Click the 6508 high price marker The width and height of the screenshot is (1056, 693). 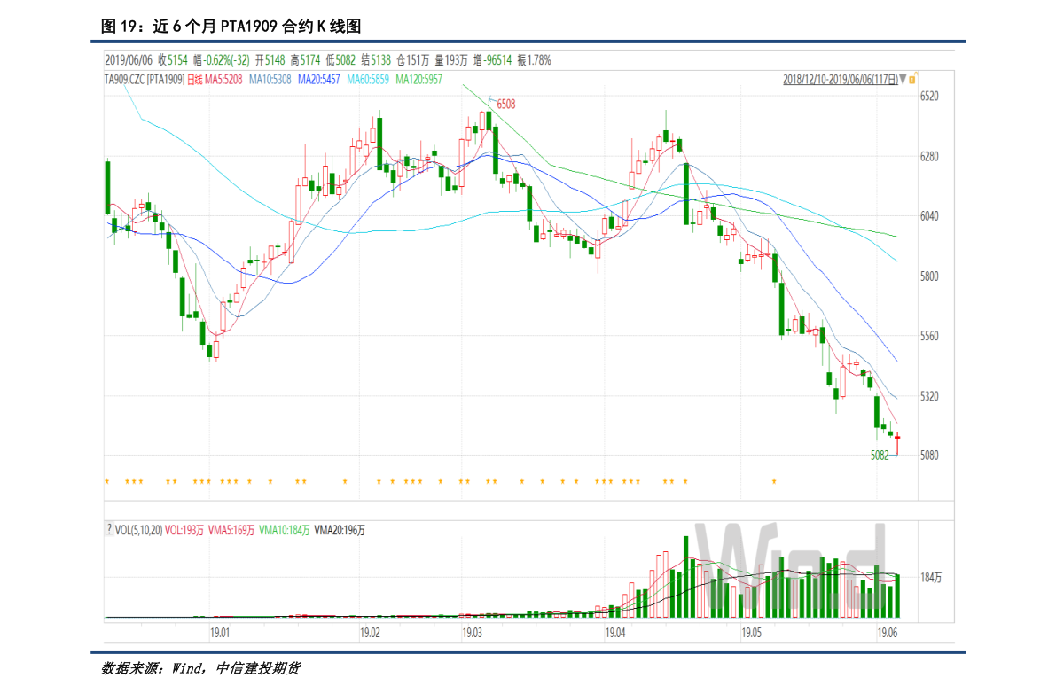505,104
